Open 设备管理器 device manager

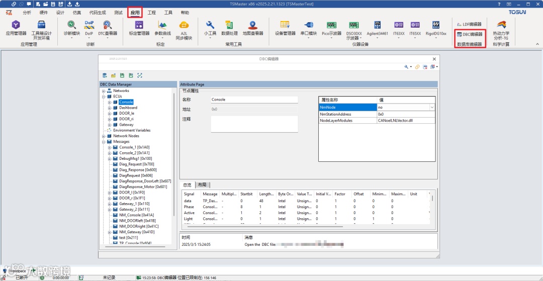(285, 28)
